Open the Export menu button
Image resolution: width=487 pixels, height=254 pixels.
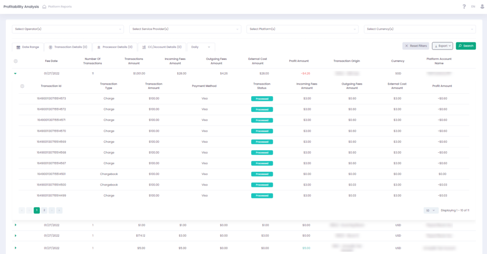pos(442,46)
